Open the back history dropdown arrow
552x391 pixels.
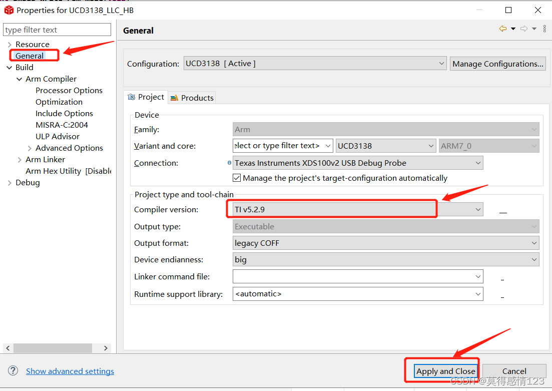(x=513, y=29)
